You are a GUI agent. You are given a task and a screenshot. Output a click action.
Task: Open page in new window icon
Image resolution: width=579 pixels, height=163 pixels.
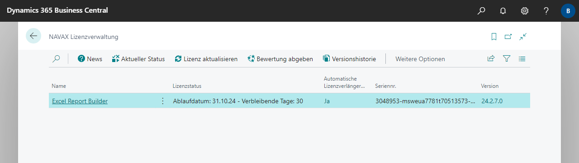click(x=508, y=36)
